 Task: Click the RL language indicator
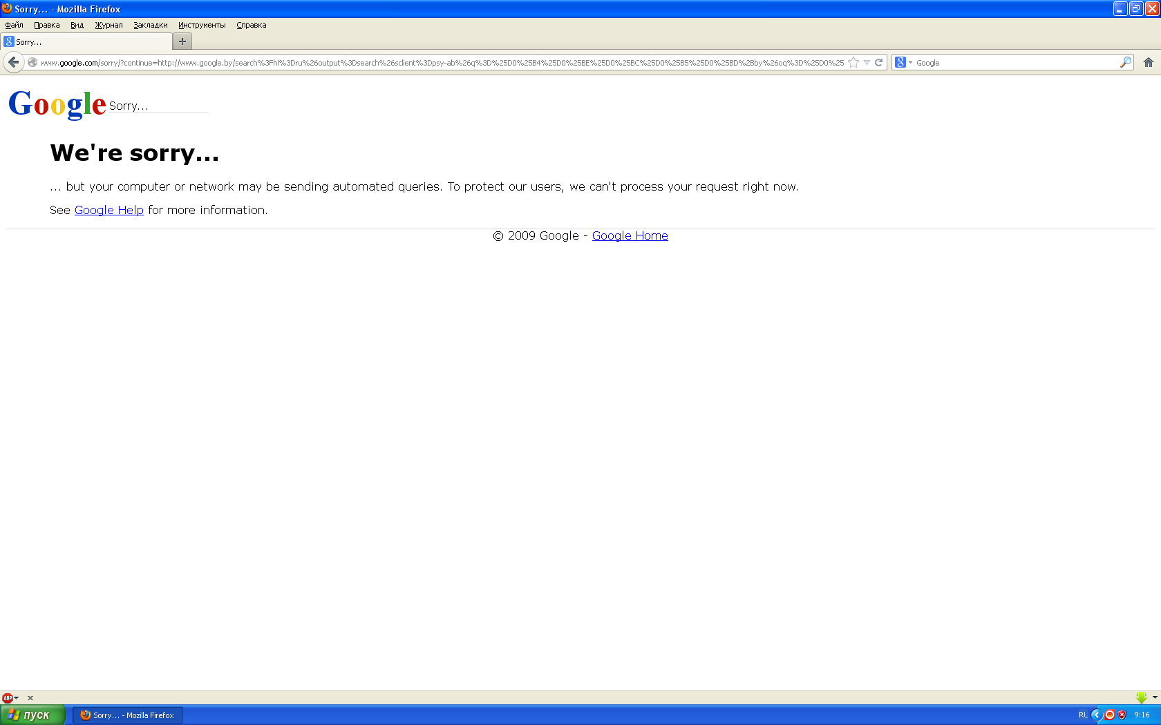(x=1083, y=715)
